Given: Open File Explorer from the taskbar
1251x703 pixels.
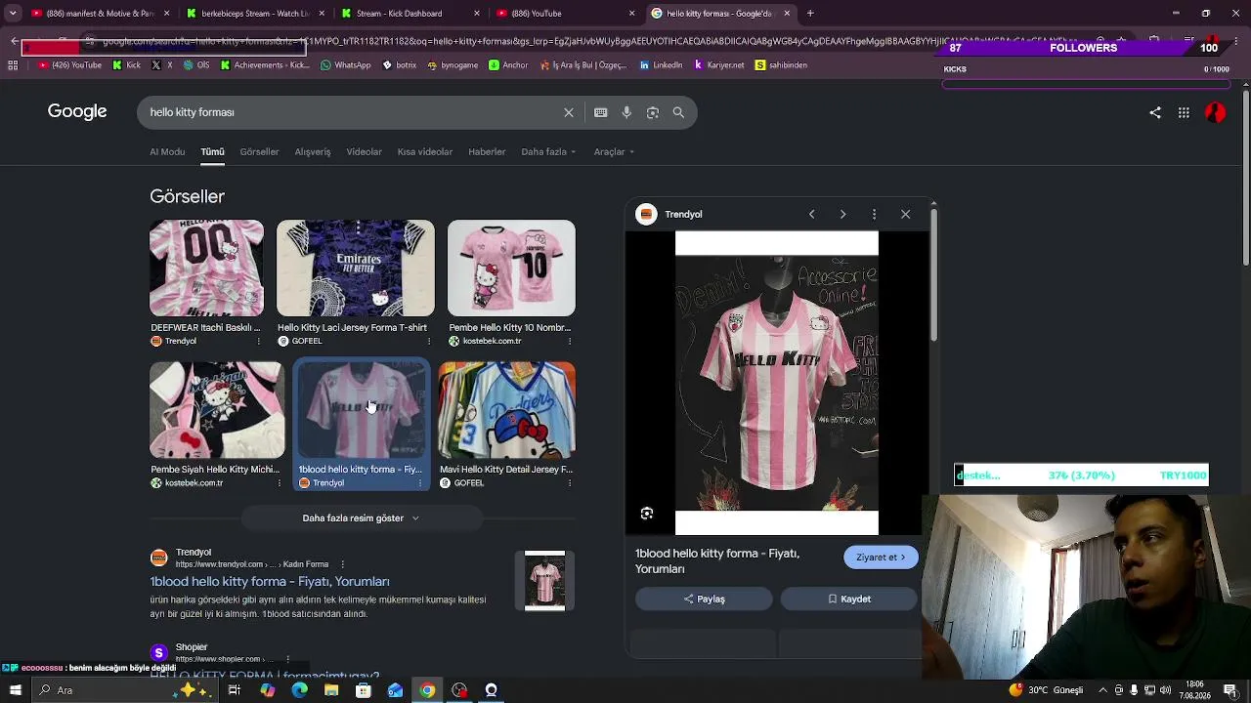Looking at the screenshot, I should tap(331, 690).
